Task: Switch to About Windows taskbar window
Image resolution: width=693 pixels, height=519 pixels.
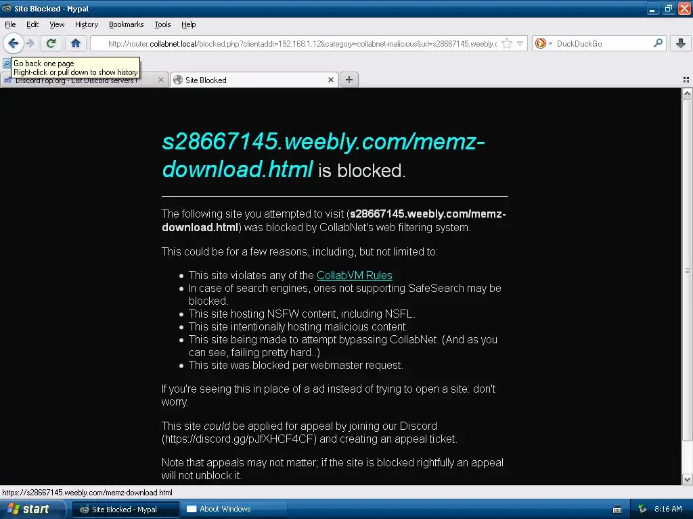Action: coord(233,510)
